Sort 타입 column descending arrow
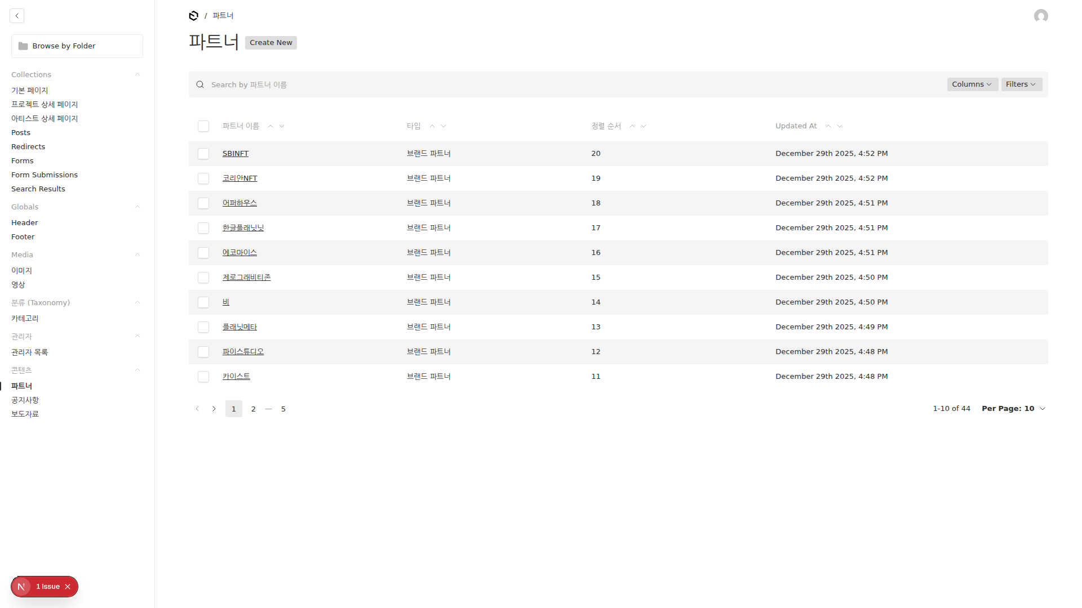Image resolution: width=1082 pixels, height=608 pixels. pyautogui.click(x=444, y=126)
